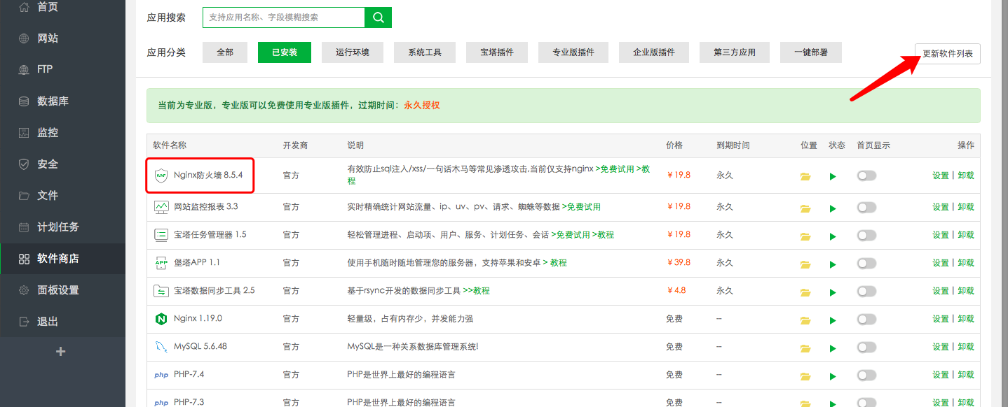Image resolution: width=1008 pixels, height=407 pixels.
Task: Toggle homepage display for 网站监控报表 3.3
Action: (x=866, y=207)
